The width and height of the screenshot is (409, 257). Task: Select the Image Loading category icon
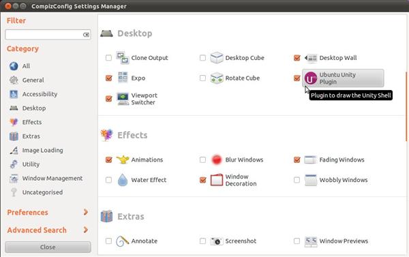pos(14,150)
